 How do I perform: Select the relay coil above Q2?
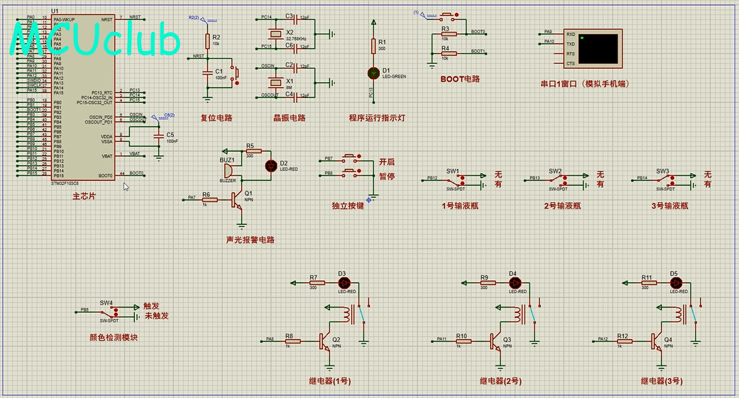(347, 314)
